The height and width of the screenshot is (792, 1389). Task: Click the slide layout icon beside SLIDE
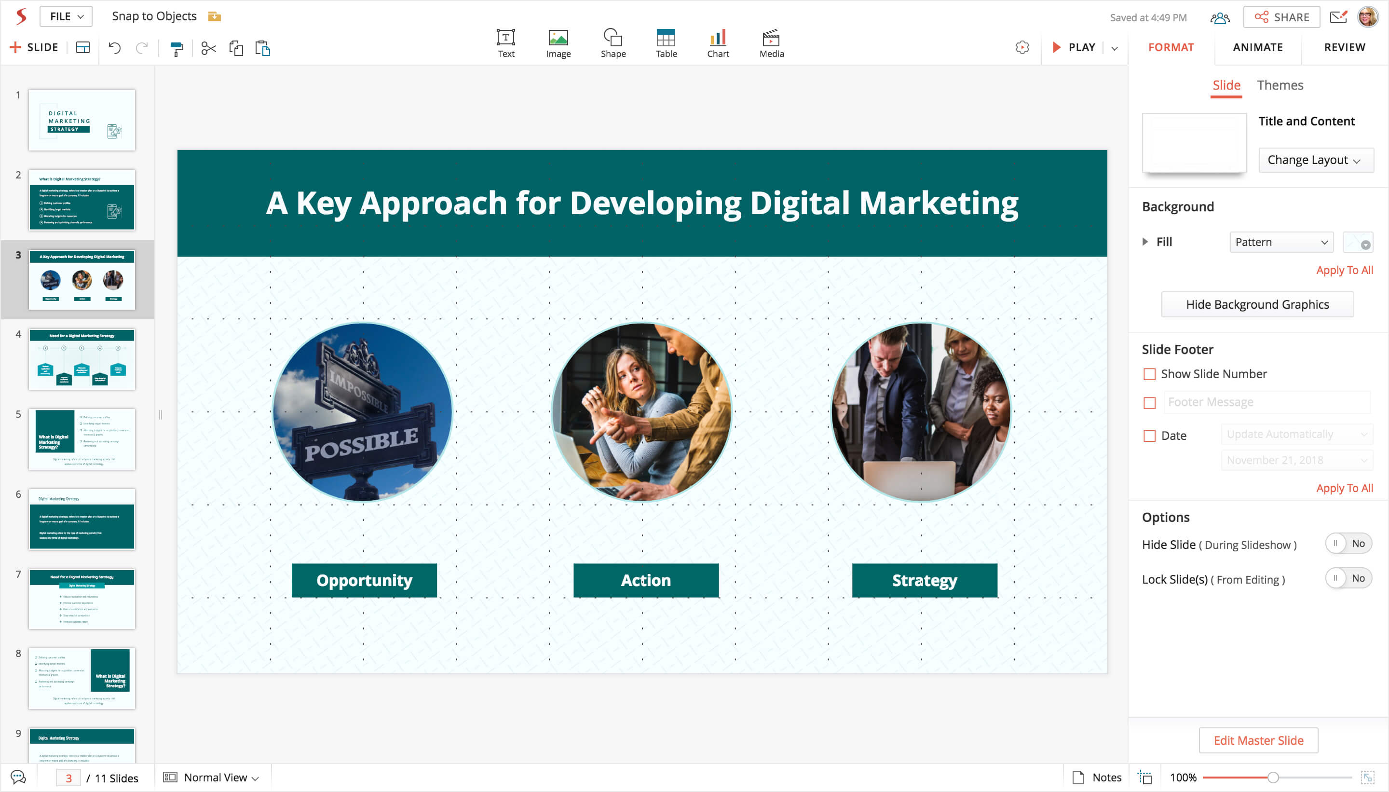[83, 48]
